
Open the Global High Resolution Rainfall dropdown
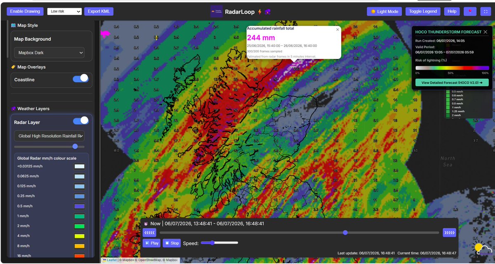pos(49,136)
